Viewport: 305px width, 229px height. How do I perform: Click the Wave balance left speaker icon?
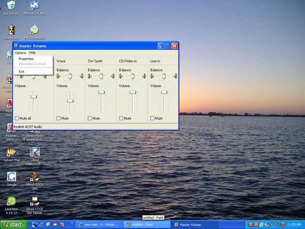pos(59,76)
